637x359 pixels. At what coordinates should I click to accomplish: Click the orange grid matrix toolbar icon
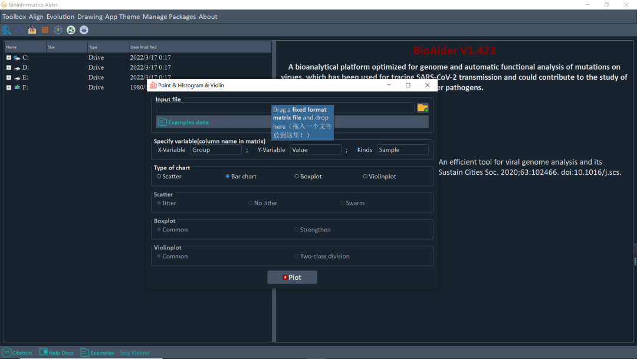[45, 30]
